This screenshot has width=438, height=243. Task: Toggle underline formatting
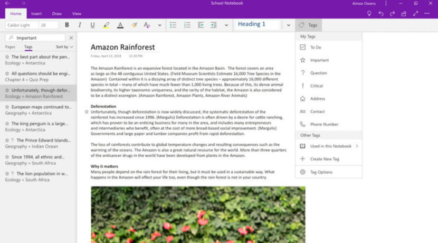(x=92, y=25)
